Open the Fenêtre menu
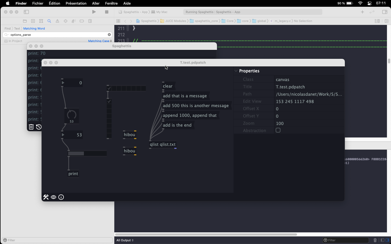 [111, 3]
